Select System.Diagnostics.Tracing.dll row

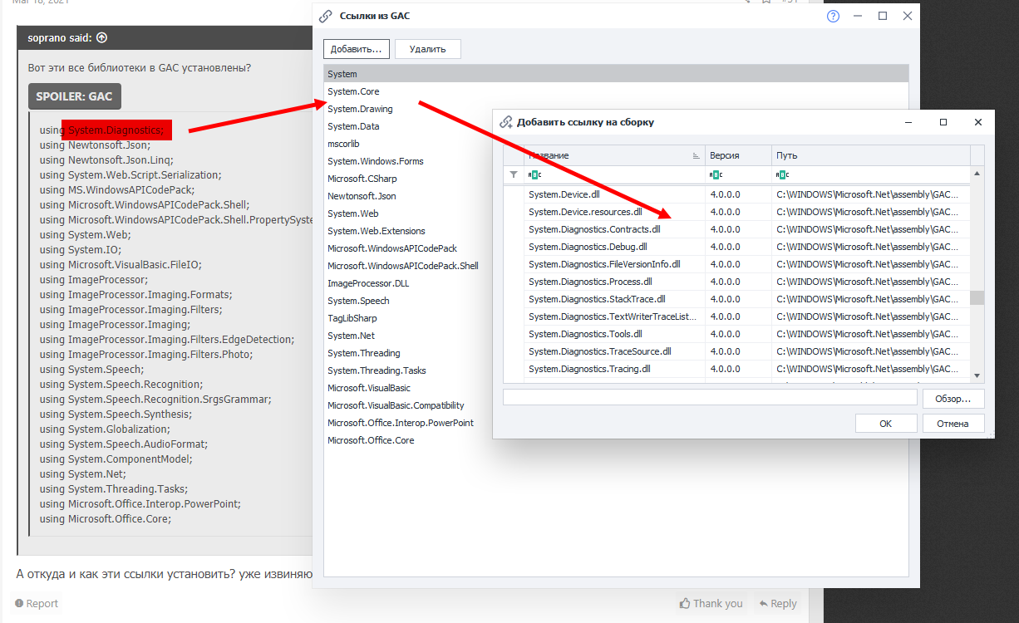pos(736,369)
